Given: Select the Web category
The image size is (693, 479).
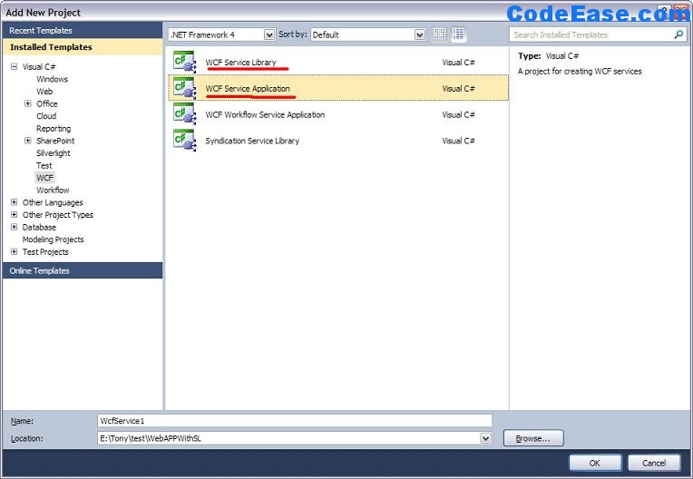Looking at the screenshot, I should tap(44, 92).
